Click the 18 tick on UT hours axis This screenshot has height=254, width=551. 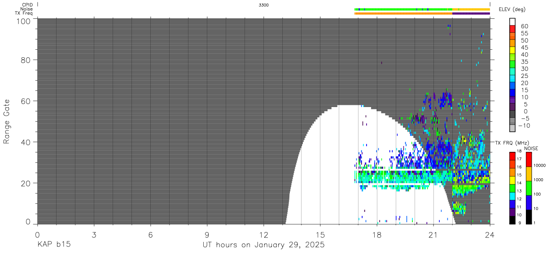click(377, 234)
